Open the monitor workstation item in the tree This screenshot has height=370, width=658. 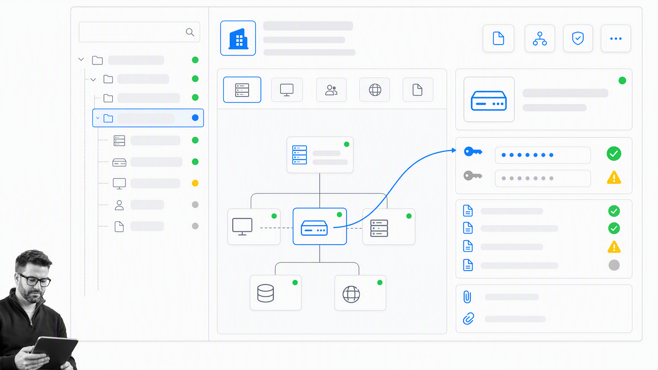pyautogui.click(x=119, y=184)
